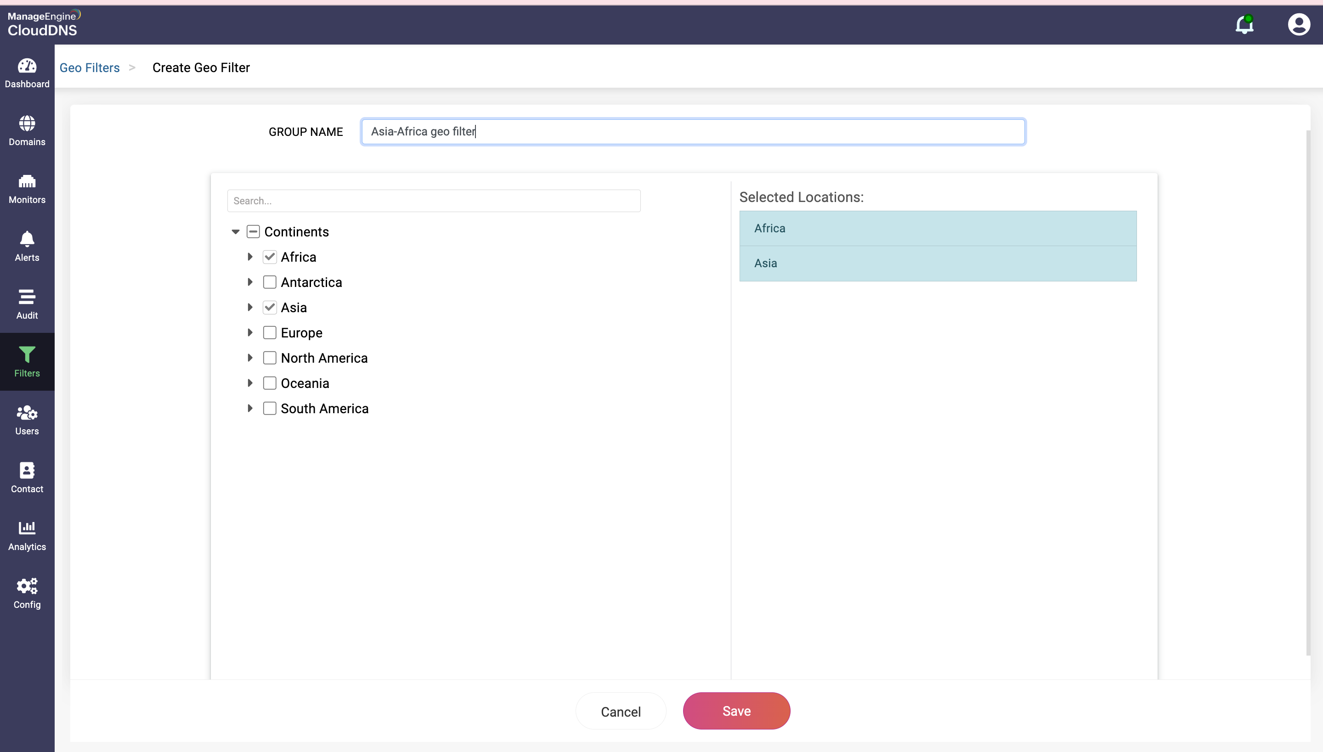This screenshot has width=1323, height=752.
Task: Open the Contact menu item
Action: 27,477
